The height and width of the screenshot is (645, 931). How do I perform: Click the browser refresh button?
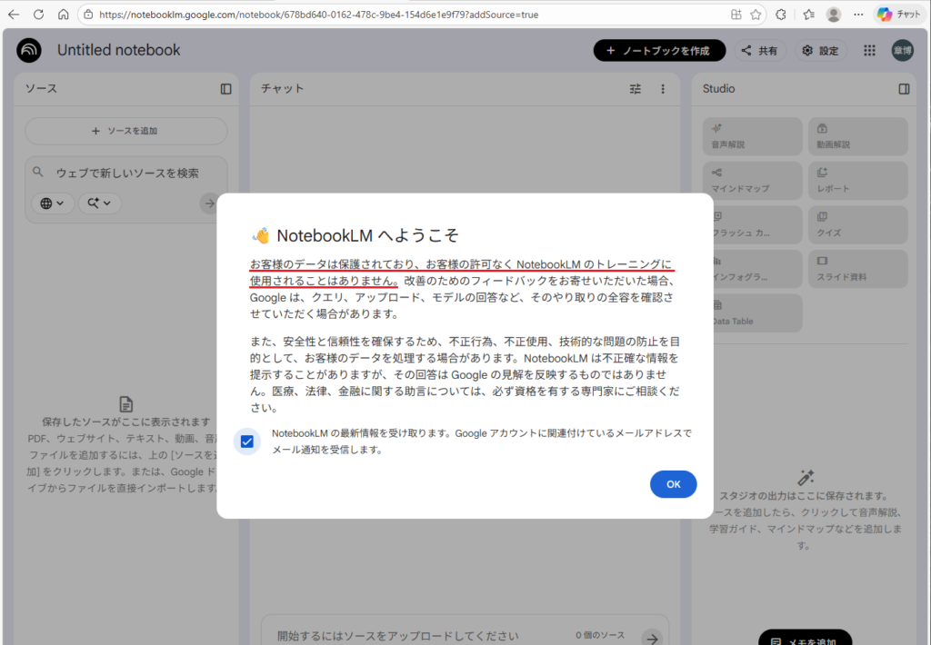(x=38, y=15)
